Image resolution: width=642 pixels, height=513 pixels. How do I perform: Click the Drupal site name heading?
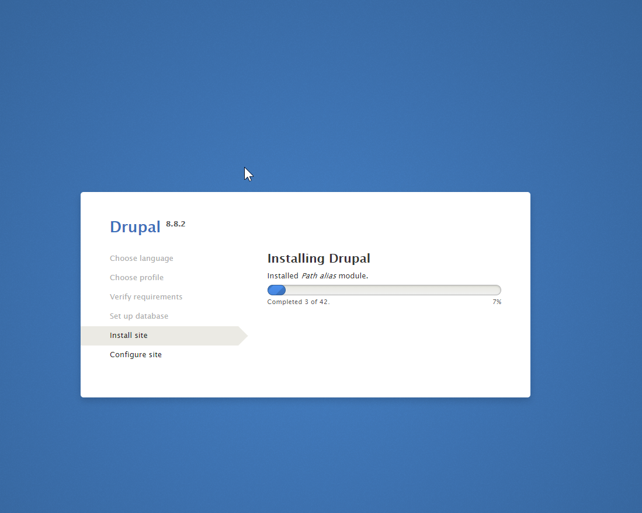pos(135,227)
